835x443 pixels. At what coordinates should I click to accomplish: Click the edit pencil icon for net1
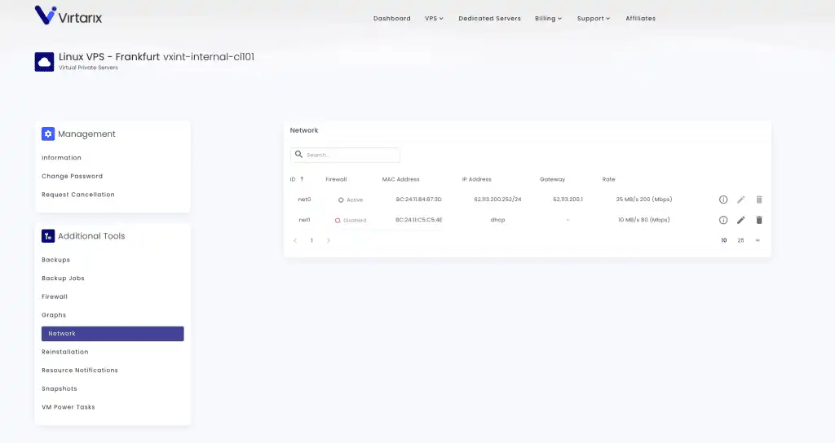tap(740, 220)
